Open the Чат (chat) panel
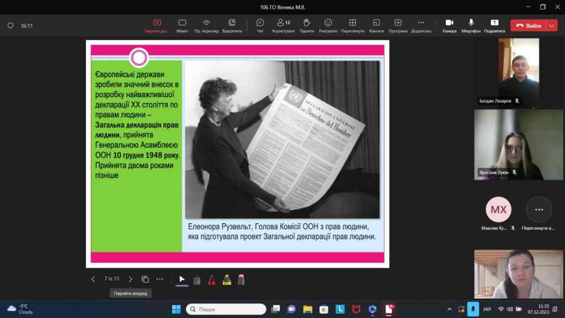Viewport: 565px width, 318px height. (260, 25)
